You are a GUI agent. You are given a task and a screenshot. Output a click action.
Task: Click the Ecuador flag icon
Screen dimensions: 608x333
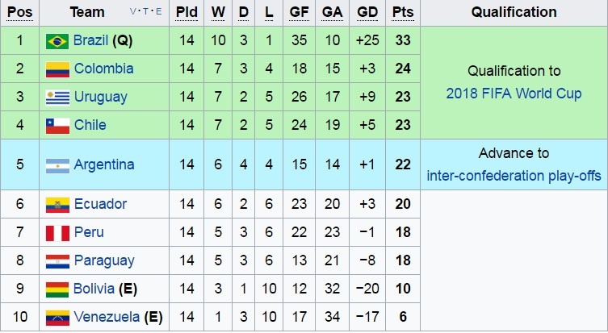click(57, 204)
